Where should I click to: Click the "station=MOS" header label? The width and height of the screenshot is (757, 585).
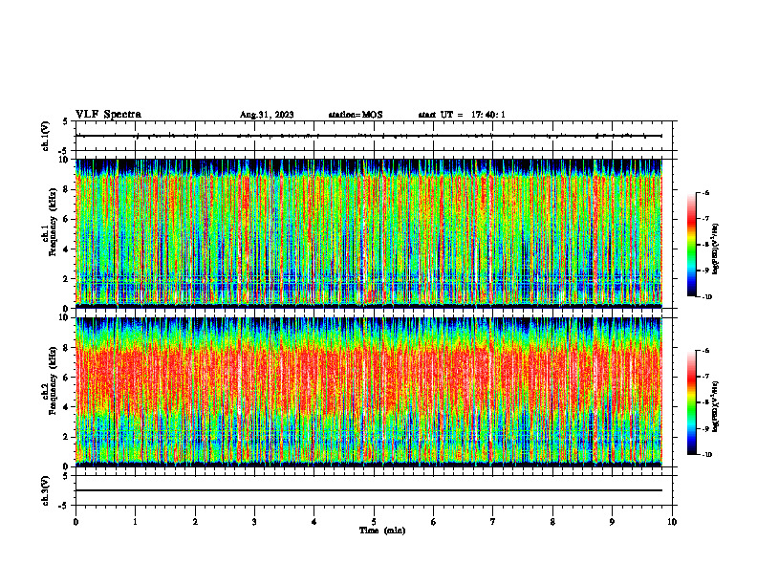(356, 115)
